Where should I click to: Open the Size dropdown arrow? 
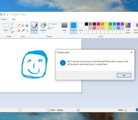coord(64,32)
